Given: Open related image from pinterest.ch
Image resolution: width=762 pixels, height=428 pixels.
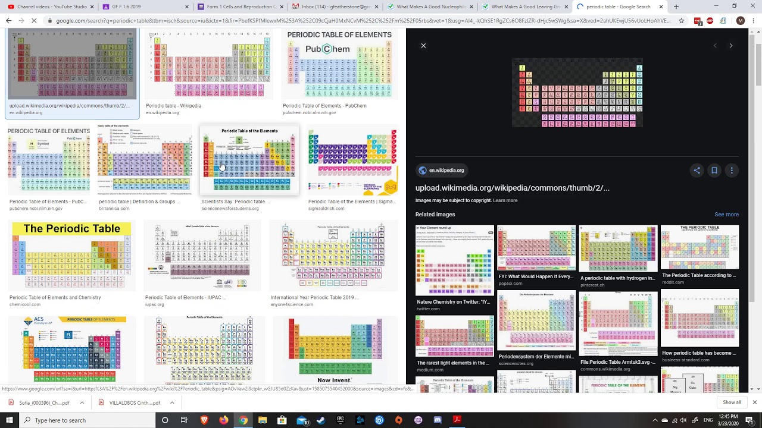Looking at the screenshot, I should click(x=618, y=256).
